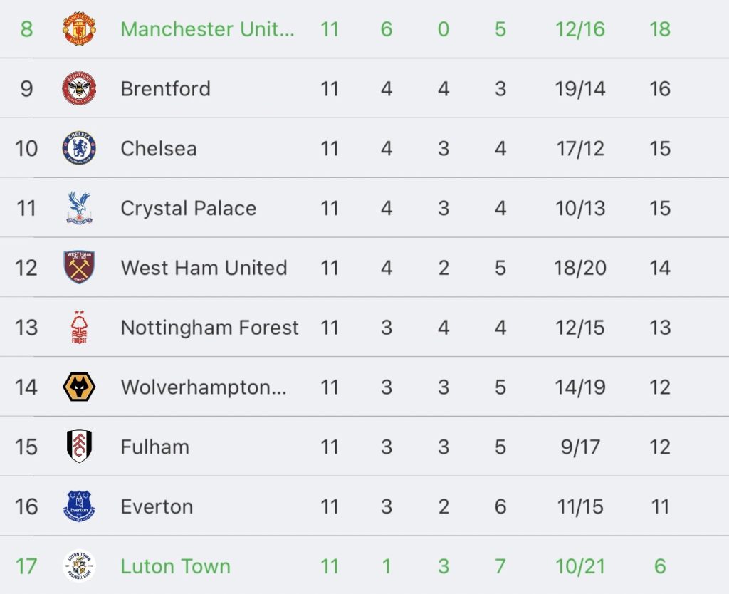Screen dimensions: 729x594
Task: Tap the Chelsea lion crest icon
Action: point(79,148)
